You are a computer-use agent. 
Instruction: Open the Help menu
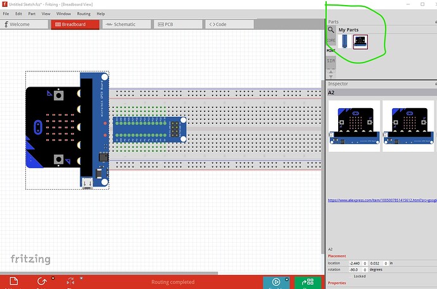[x=101, y=14]
